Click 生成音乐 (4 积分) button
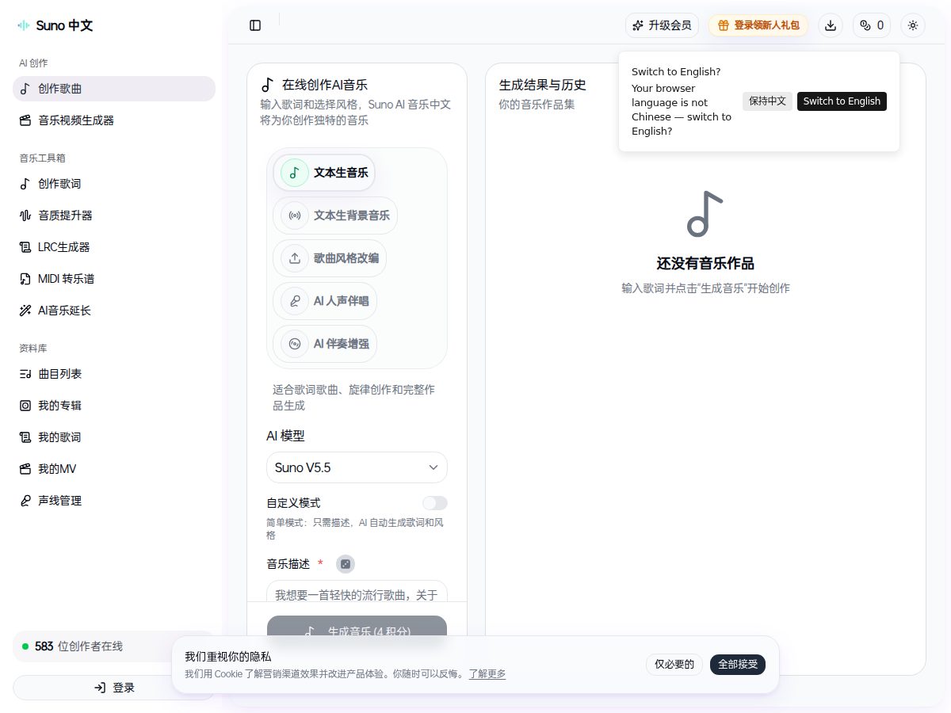This screenshot has width=951, height=713. coord(357,627)
